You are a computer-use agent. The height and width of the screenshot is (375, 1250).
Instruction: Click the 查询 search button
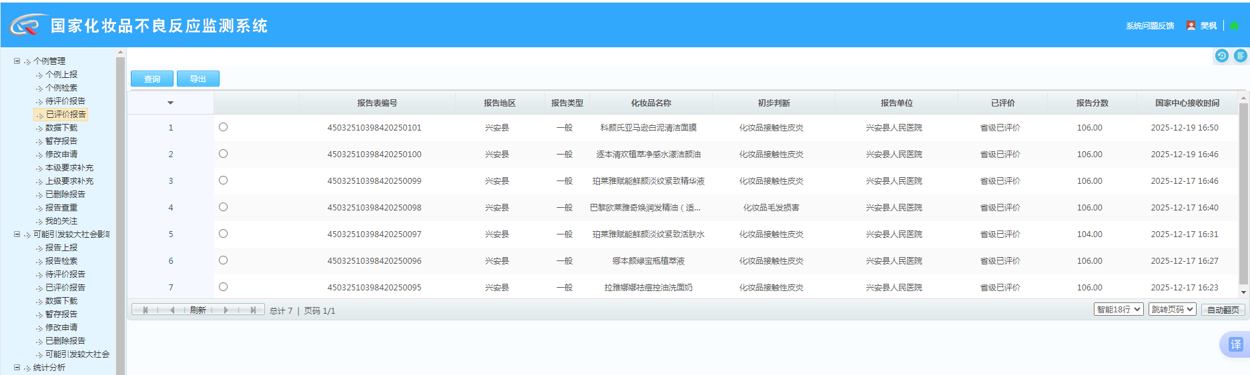tap(152, 79)
